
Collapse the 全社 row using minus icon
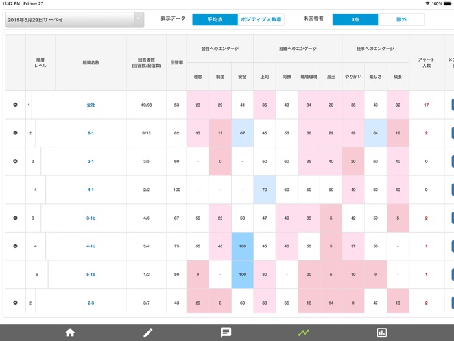(x=16, y=105)
